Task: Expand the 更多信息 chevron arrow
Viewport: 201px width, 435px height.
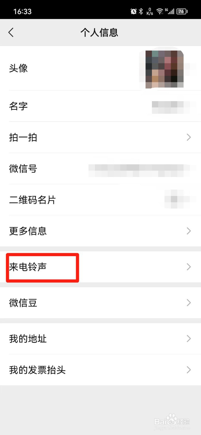Action: [189, 231]
